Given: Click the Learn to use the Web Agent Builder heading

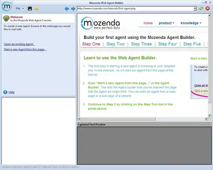Looking at the screenshot, I should pos(120,58).
